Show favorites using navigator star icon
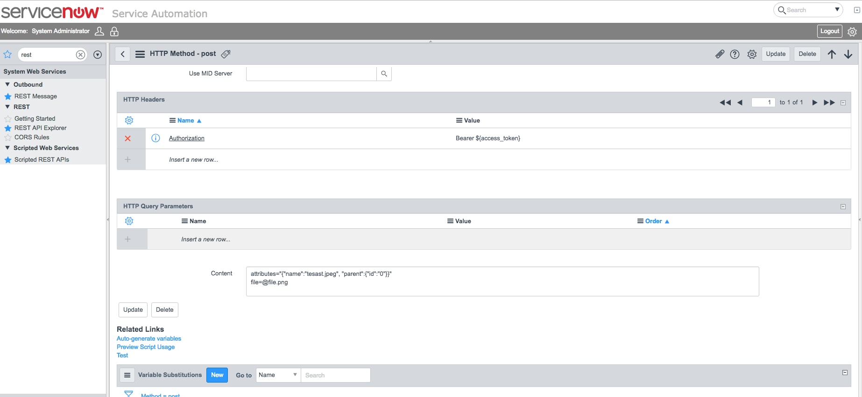The image size is (862, 397). (x=7, y=55)
